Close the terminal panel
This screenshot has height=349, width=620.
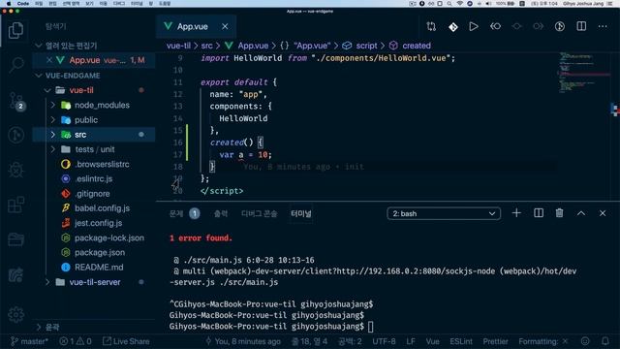(x=603, y=213)
